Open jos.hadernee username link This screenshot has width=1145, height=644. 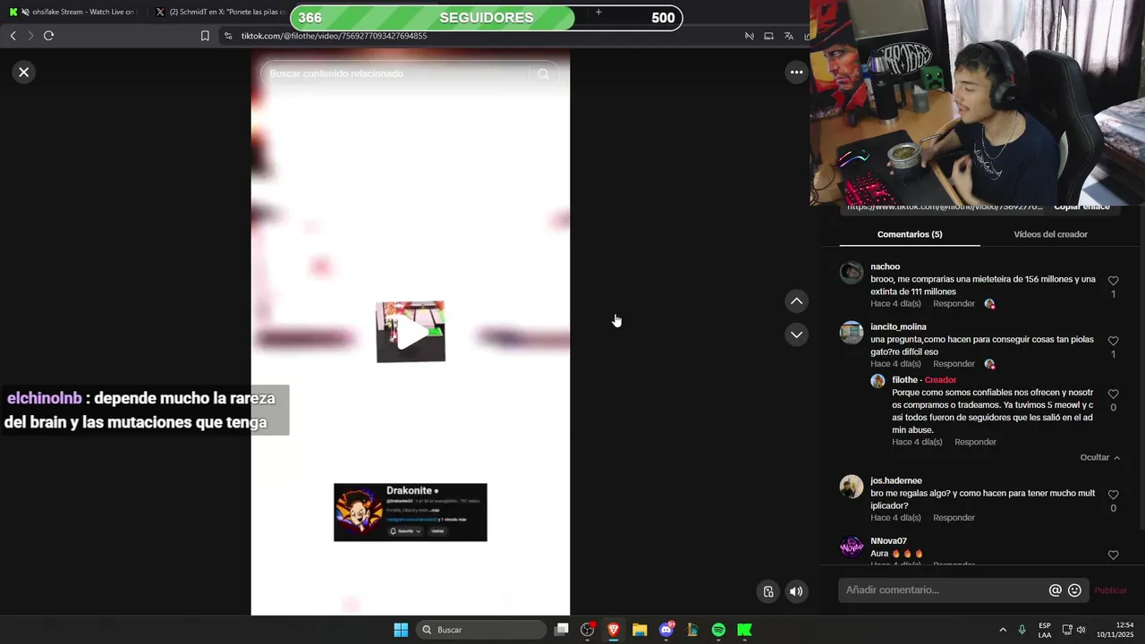click(896, 481)
